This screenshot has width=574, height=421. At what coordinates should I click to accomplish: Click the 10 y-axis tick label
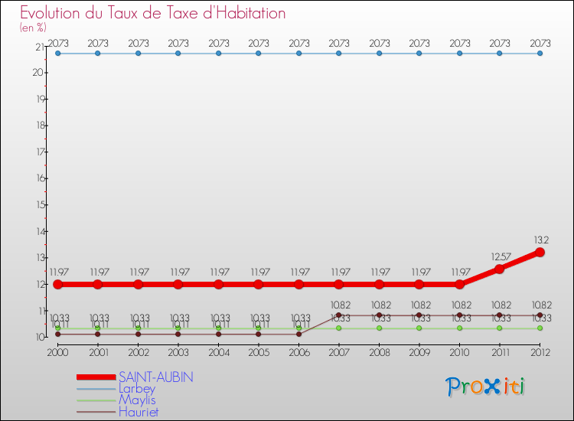pyautogui.click(x=40, y=337)
